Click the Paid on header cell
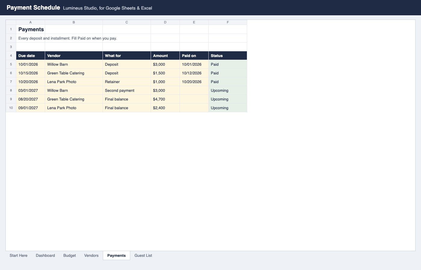The image size is (421, 270). 194,56
